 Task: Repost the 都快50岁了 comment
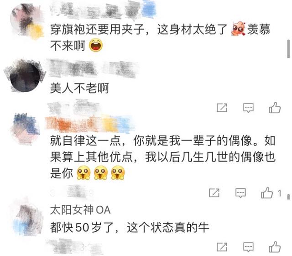tap(222, 247)
